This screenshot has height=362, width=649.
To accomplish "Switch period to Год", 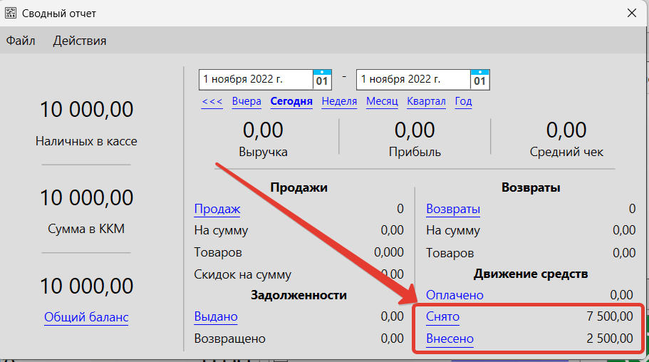I will (464, 101).
